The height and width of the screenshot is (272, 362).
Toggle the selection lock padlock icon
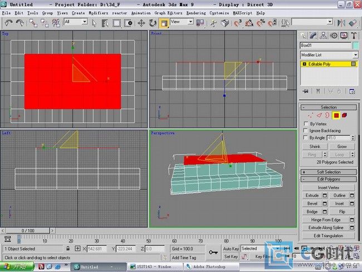(x=68, y=249)
